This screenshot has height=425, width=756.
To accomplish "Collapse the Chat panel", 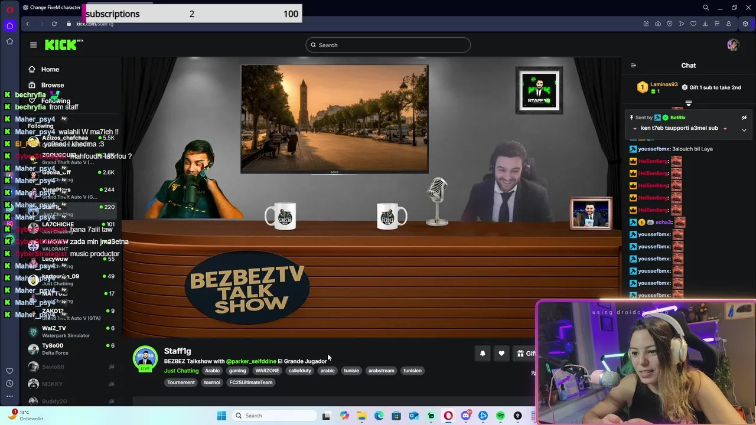I will pos(633,66).
